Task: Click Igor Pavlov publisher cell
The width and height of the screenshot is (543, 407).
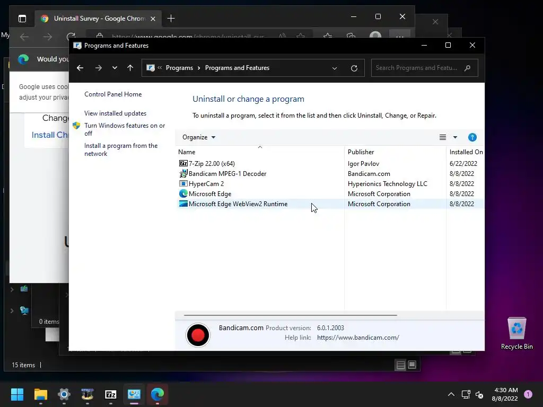Action: (363, 164)
